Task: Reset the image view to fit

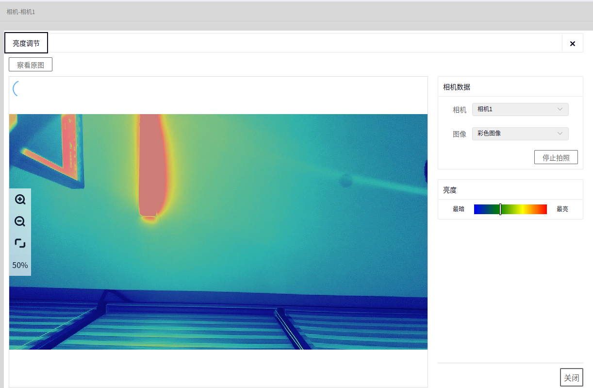Action: pyautogui.click(x=20, y=243)
